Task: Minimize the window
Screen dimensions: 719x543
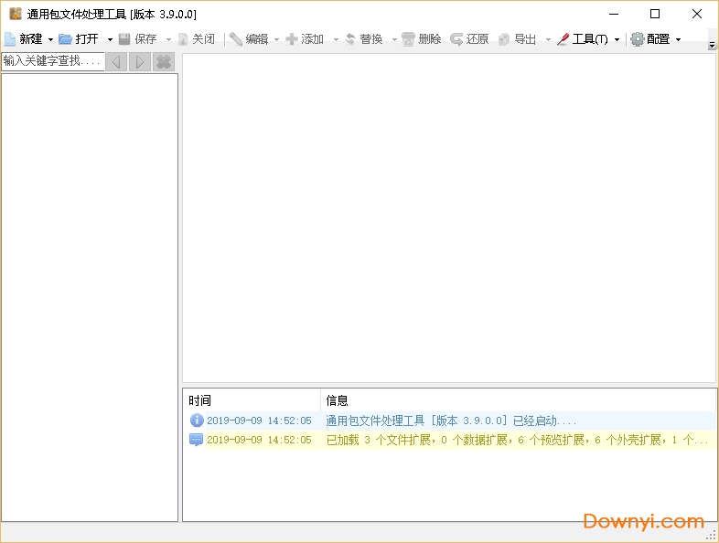Action: point(614,14)
